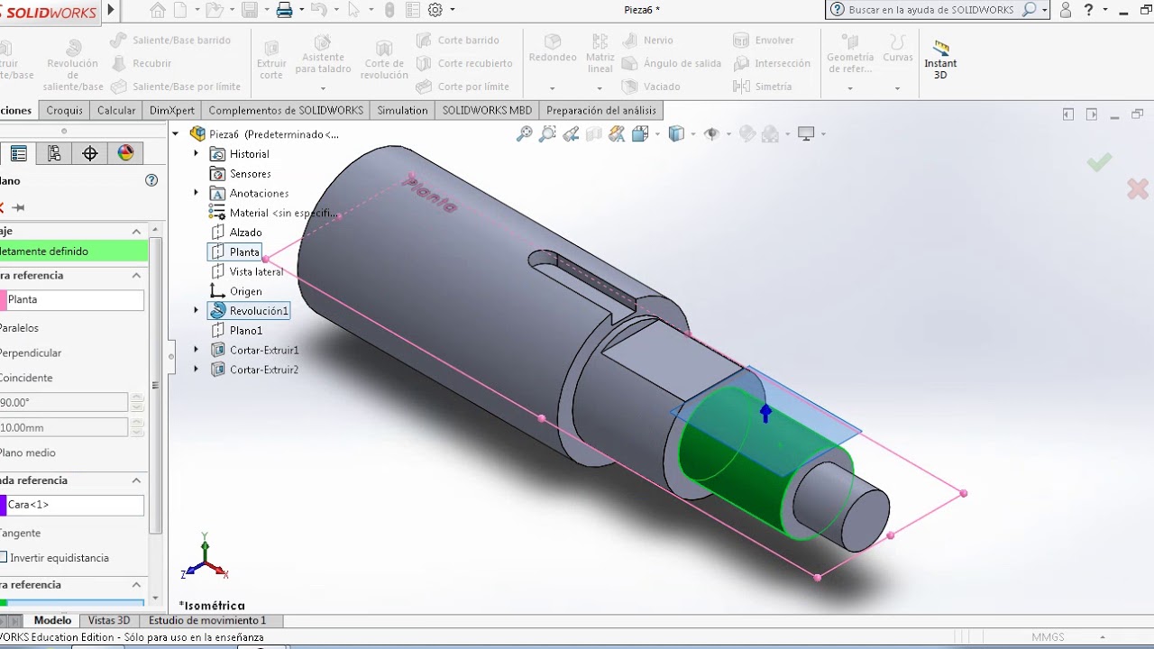Accept the plane with the green checkmark

pyautogui.click(x=1099, y=162)
